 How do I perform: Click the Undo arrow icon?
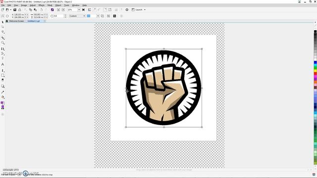(41, 10)
